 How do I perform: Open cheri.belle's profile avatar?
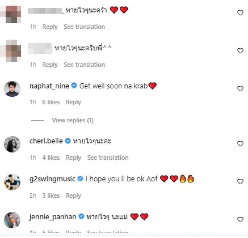12,144
